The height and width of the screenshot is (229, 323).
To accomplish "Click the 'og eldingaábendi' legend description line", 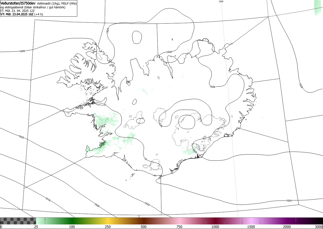I will [33, 7].
